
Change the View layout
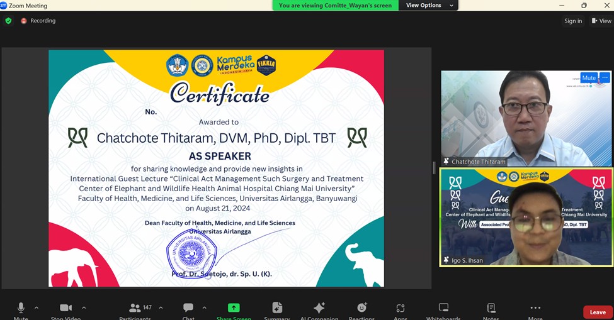coord(601,21)
